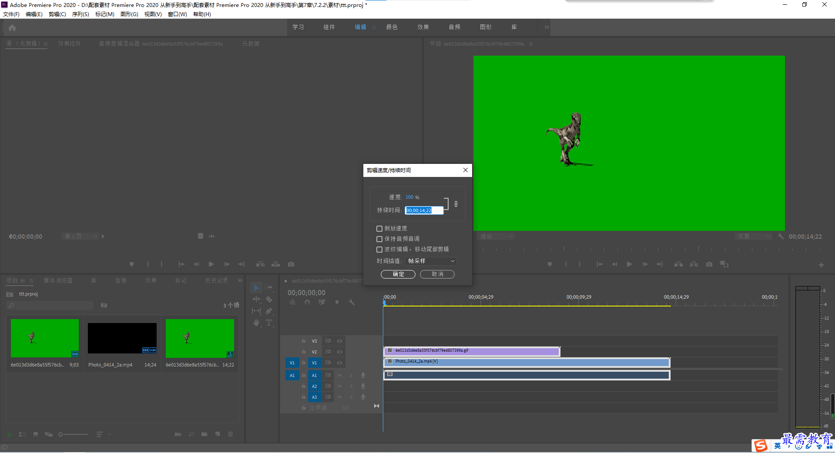This screenshot has width=835, height=453.
Task: Select the Pen tool
Action: [269, 311]
